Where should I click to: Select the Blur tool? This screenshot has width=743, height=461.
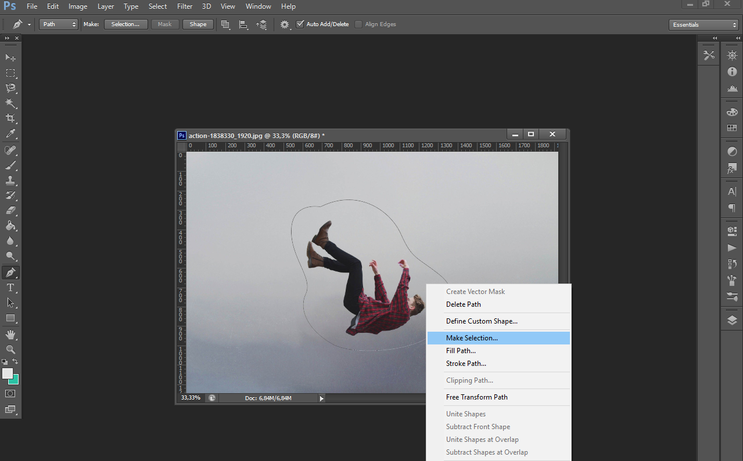[10, 241]
